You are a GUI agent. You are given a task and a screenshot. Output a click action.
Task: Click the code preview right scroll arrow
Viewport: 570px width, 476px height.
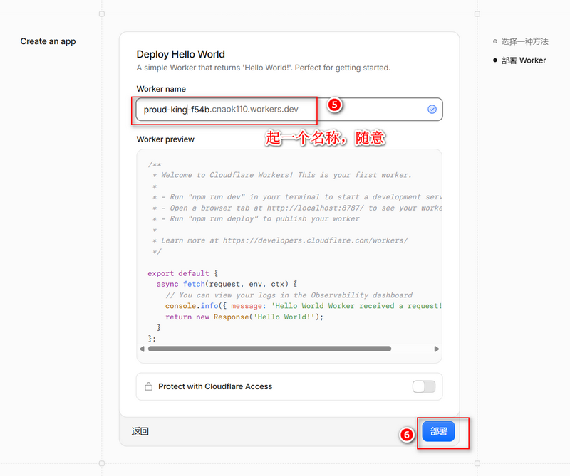pyautogui.click(x=437, y=349)
